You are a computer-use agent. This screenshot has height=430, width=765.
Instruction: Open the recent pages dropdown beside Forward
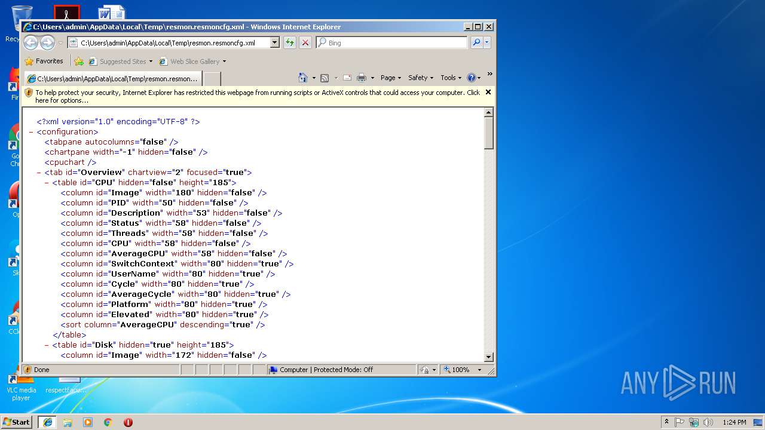[60, 43]
